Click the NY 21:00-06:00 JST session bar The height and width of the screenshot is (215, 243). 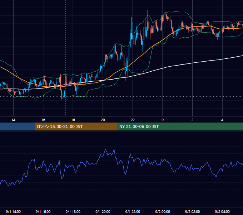[x=180, y=126]
